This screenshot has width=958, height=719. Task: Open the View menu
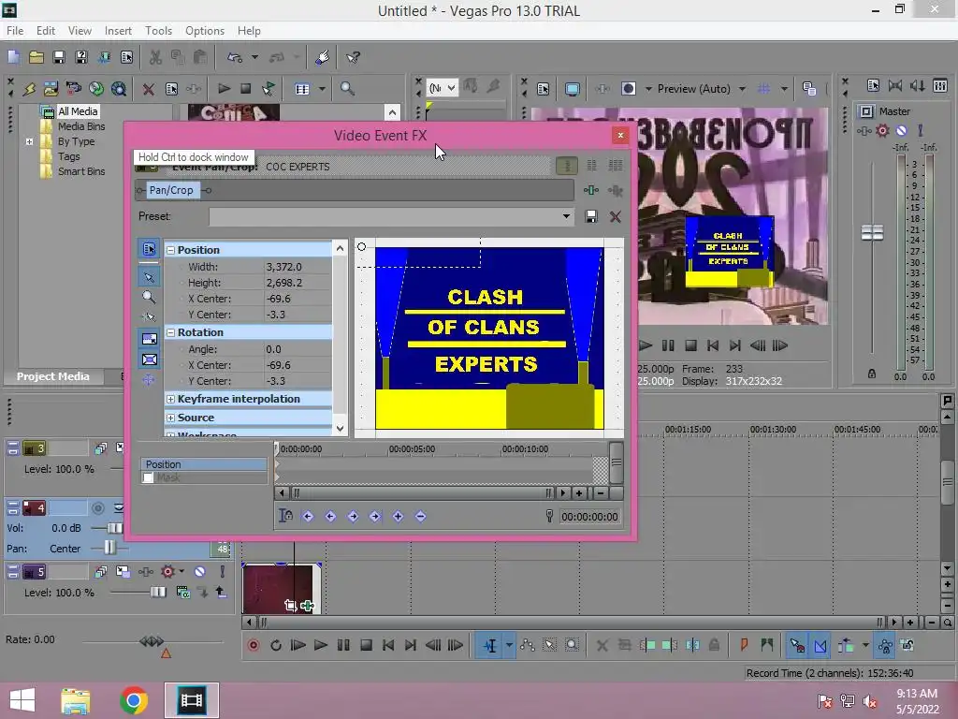pos(80,31)
